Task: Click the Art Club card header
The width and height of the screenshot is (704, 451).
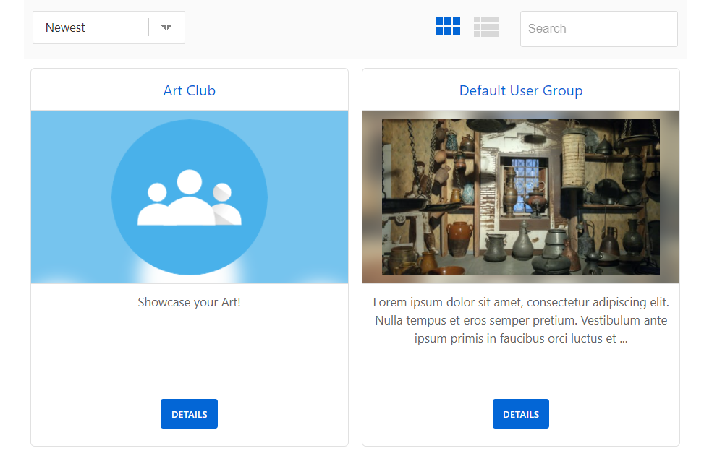Action: tap(189, 90)
